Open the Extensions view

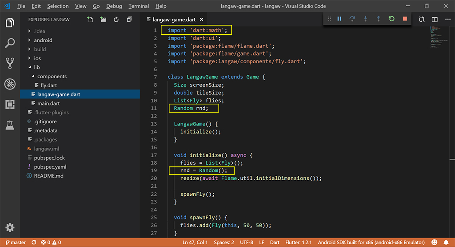pos(10,105)
